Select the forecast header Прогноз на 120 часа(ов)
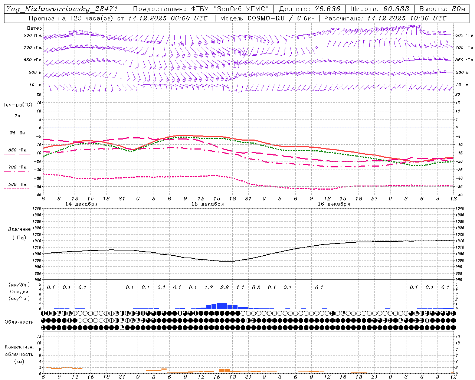This screenshot has height=380, width=475. [x=72, y=18]
